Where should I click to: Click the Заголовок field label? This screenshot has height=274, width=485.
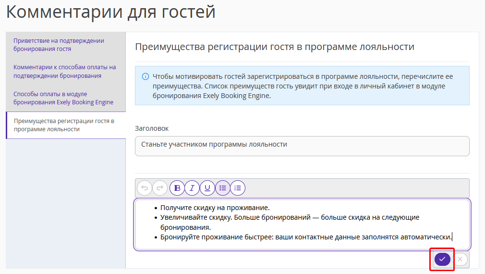(x=152, y=128)
